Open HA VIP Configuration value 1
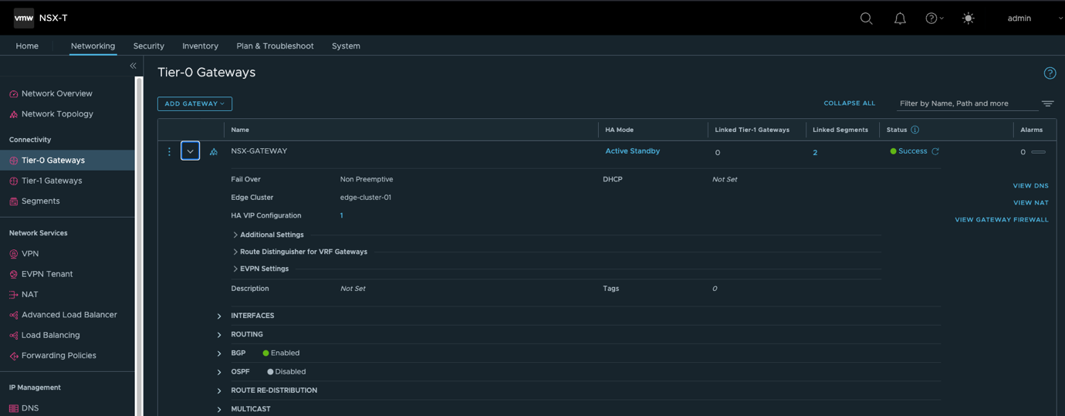The width and height of the screenshot is (1065, 416). (341, 215)
